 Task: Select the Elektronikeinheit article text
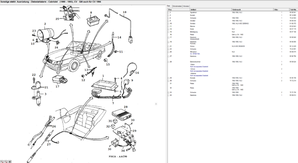click(195, 62)
